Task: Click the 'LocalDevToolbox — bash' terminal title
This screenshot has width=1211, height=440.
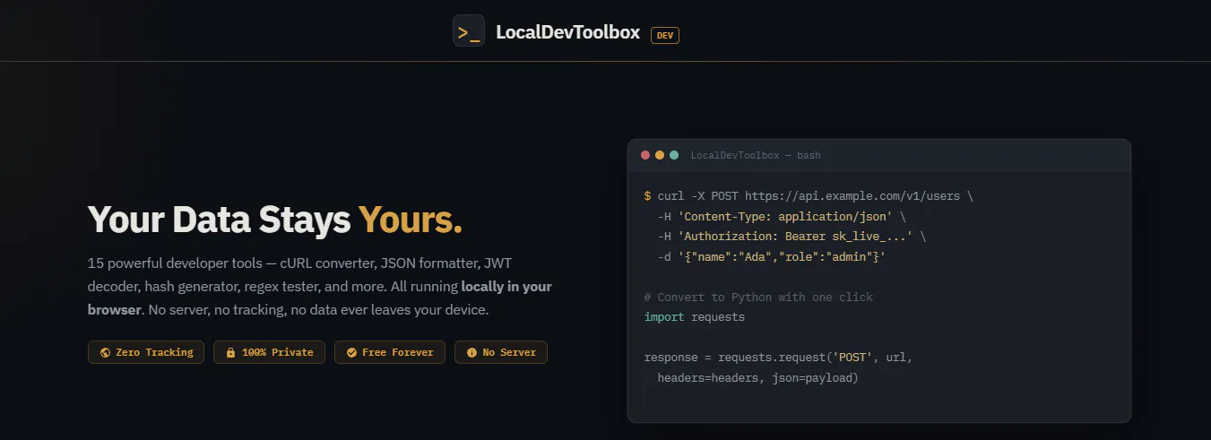Action: click(756, 155)
